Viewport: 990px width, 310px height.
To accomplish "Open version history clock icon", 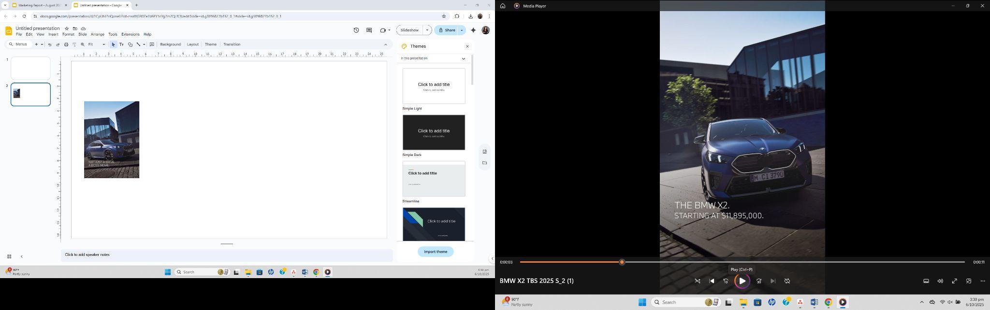I will point(356,30).
